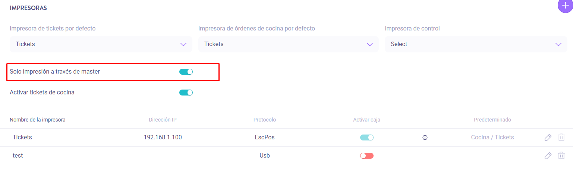Click the Nombre de la impresora header
The width and height of the screenshot is (573, 178).
pyautogui.click(x=38, y=120)
